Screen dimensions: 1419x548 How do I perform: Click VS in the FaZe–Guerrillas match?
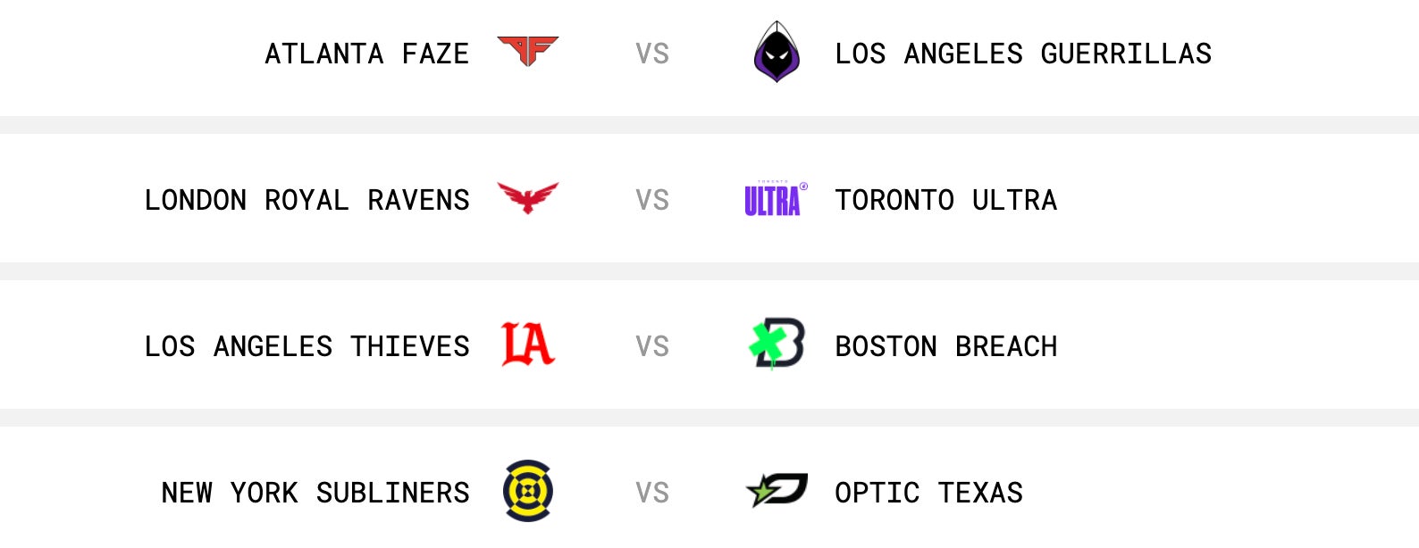(652, 54)
